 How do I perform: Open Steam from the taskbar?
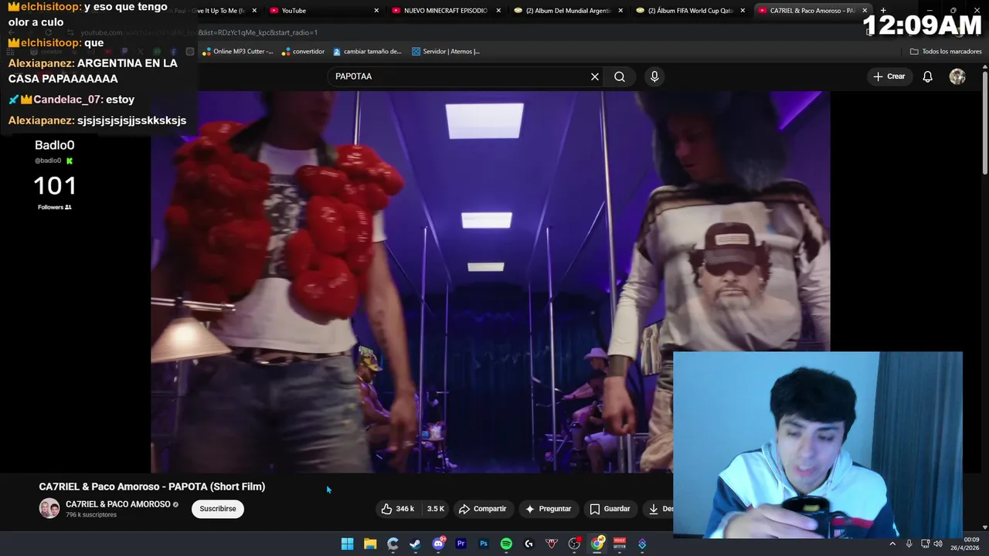[x=415, y=544]
